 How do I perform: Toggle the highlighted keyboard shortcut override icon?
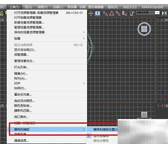pyautogui.click(x=97, y=13)
